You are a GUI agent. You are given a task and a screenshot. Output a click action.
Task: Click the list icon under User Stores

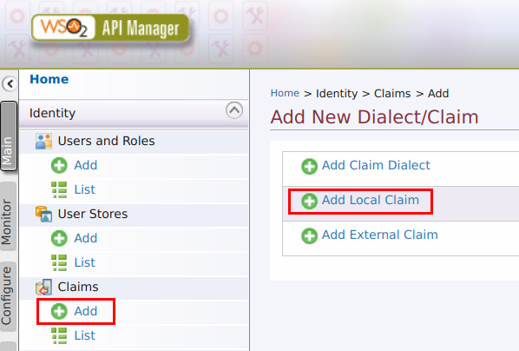click(x=59, y=262)
